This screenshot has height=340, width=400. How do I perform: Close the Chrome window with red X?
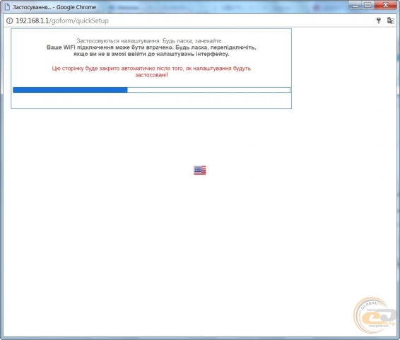click(x=385, y=5)
